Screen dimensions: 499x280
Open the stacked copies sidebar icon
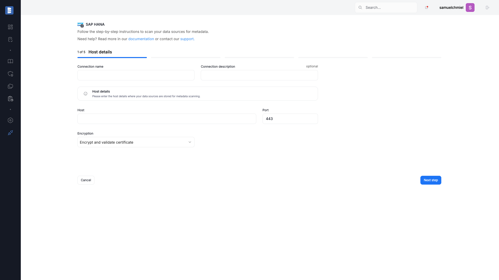click(10, 86)
